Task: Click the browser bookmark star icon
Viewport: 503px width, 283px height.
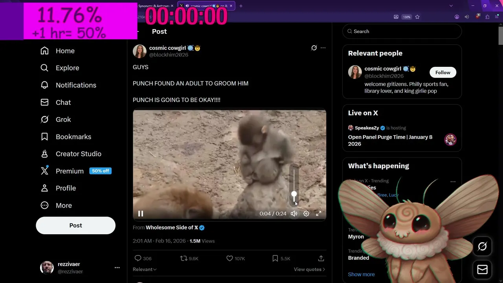Action: tap(417, 17)
